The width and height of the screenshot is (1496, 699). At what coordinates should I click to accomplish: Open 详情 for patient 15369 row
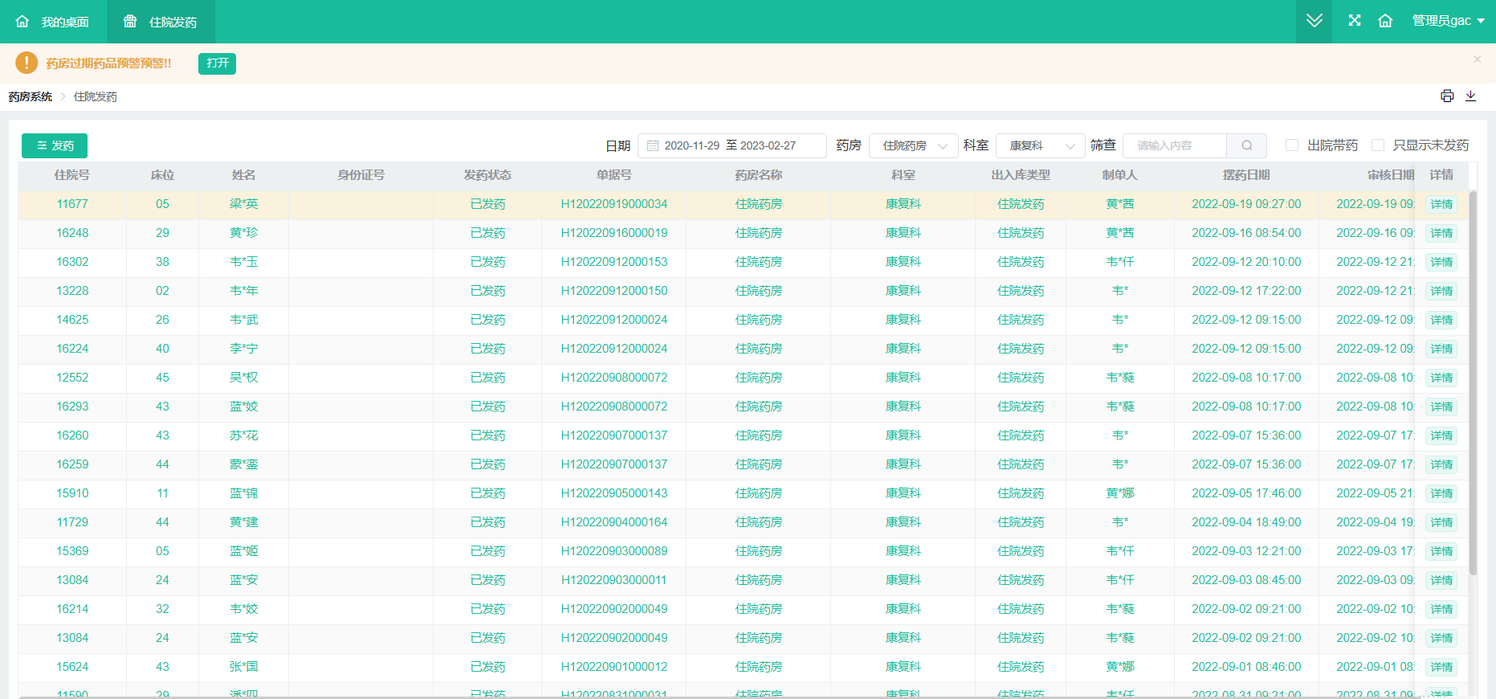click(x=1441, y=551)
